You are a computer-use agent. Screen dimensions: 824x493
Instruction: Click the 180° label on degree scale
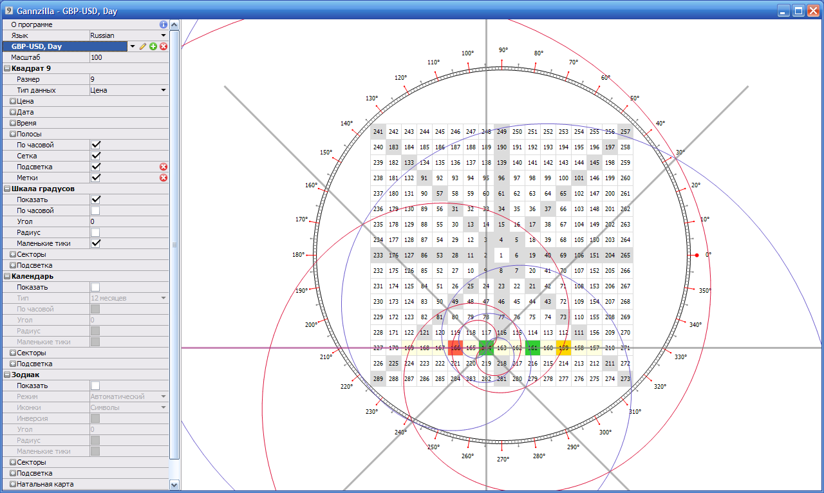coord(298,255)
